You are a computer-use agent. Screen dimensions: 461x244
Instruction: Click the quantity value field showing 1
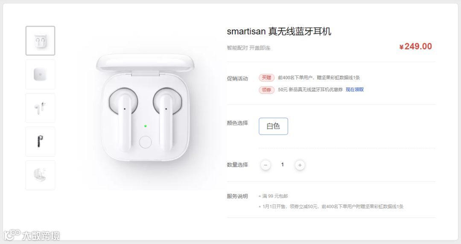283,165
